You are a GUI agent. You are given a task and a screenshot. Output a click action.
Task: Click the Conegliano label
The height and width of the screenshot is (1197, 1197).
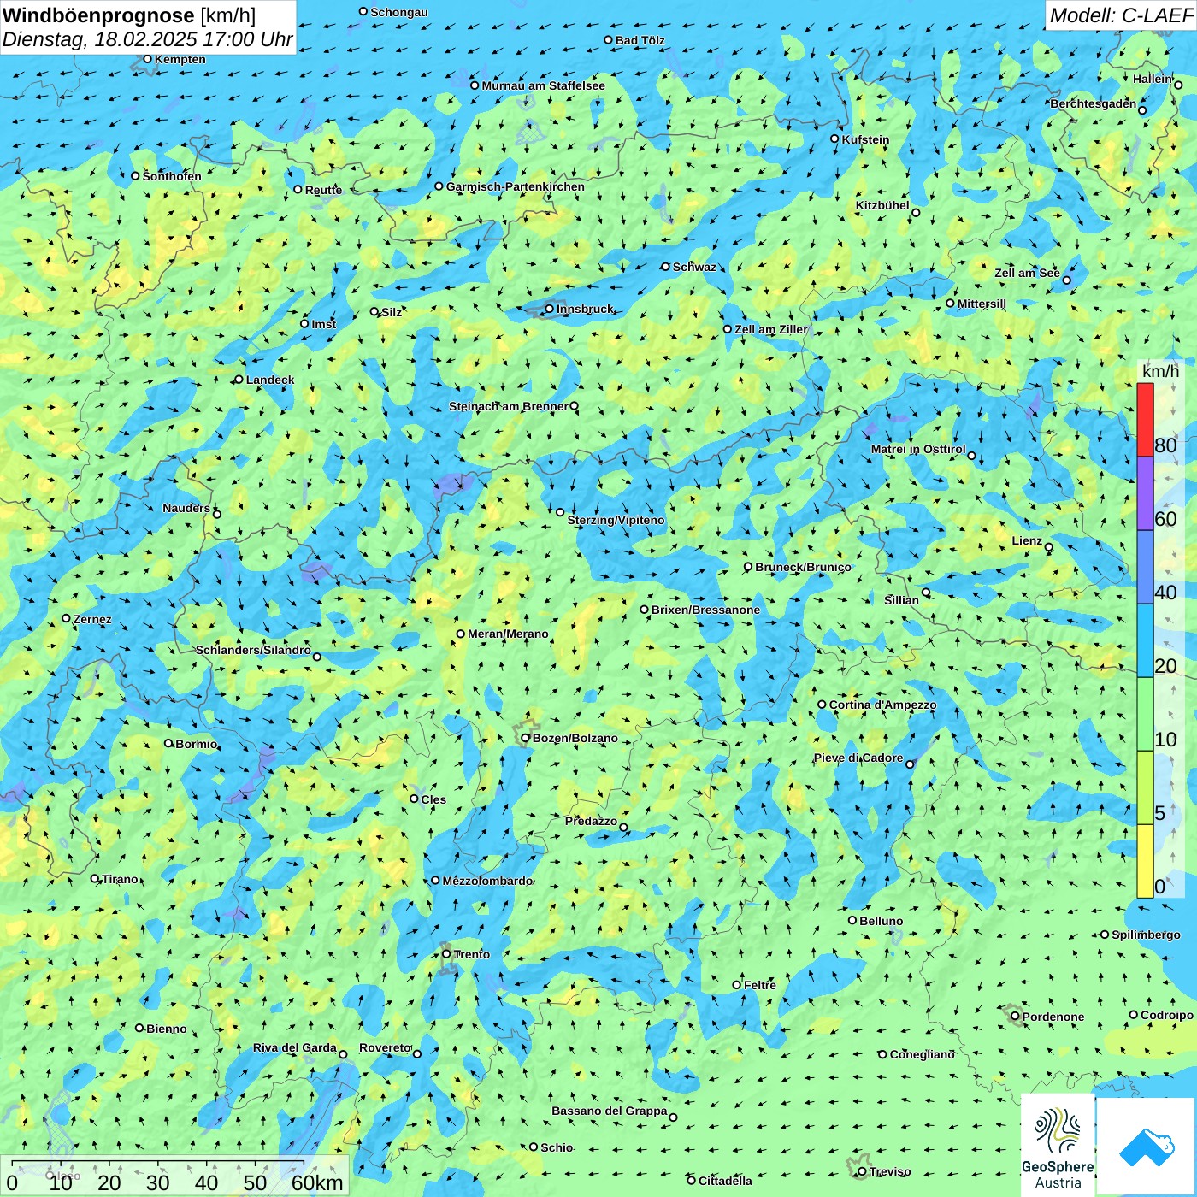click(x=923, y=1054)
